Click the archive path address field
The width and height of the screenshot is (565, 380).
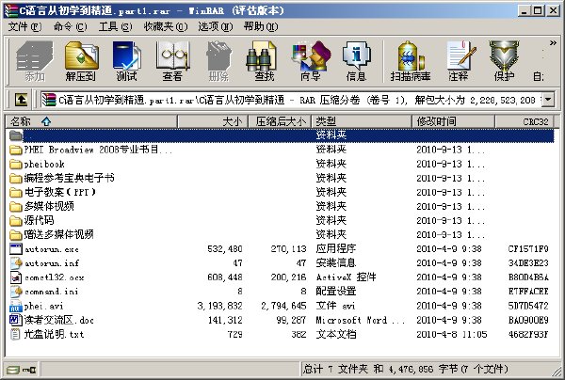tap(291, 100)
